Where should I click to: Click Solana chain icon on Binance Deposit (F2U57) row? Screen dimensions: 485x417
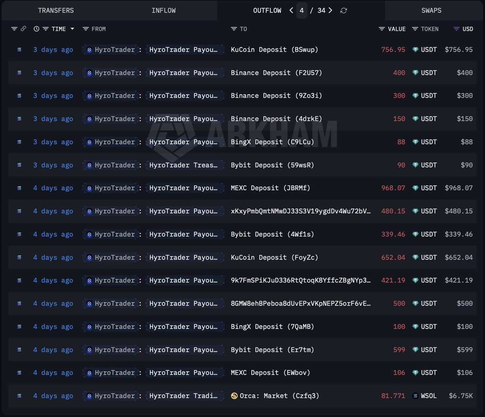point(19,73)
